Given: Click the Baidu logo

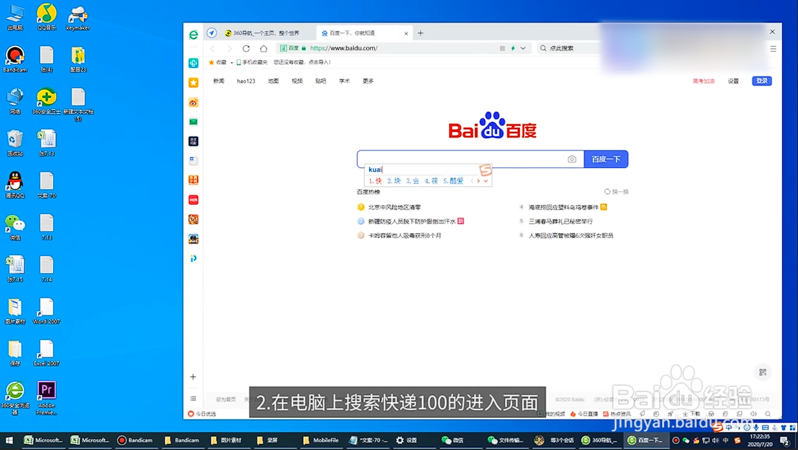Looking at the screenshot, I should 492,126.
